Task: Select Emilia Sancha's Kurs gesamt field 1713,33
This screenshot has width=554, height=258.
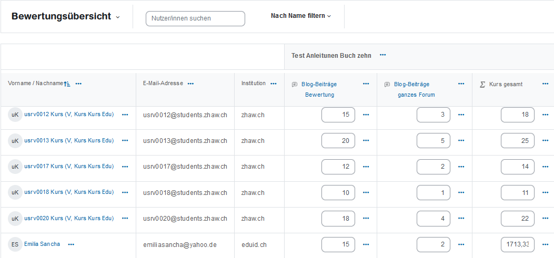Action: (x=517, y=244)
